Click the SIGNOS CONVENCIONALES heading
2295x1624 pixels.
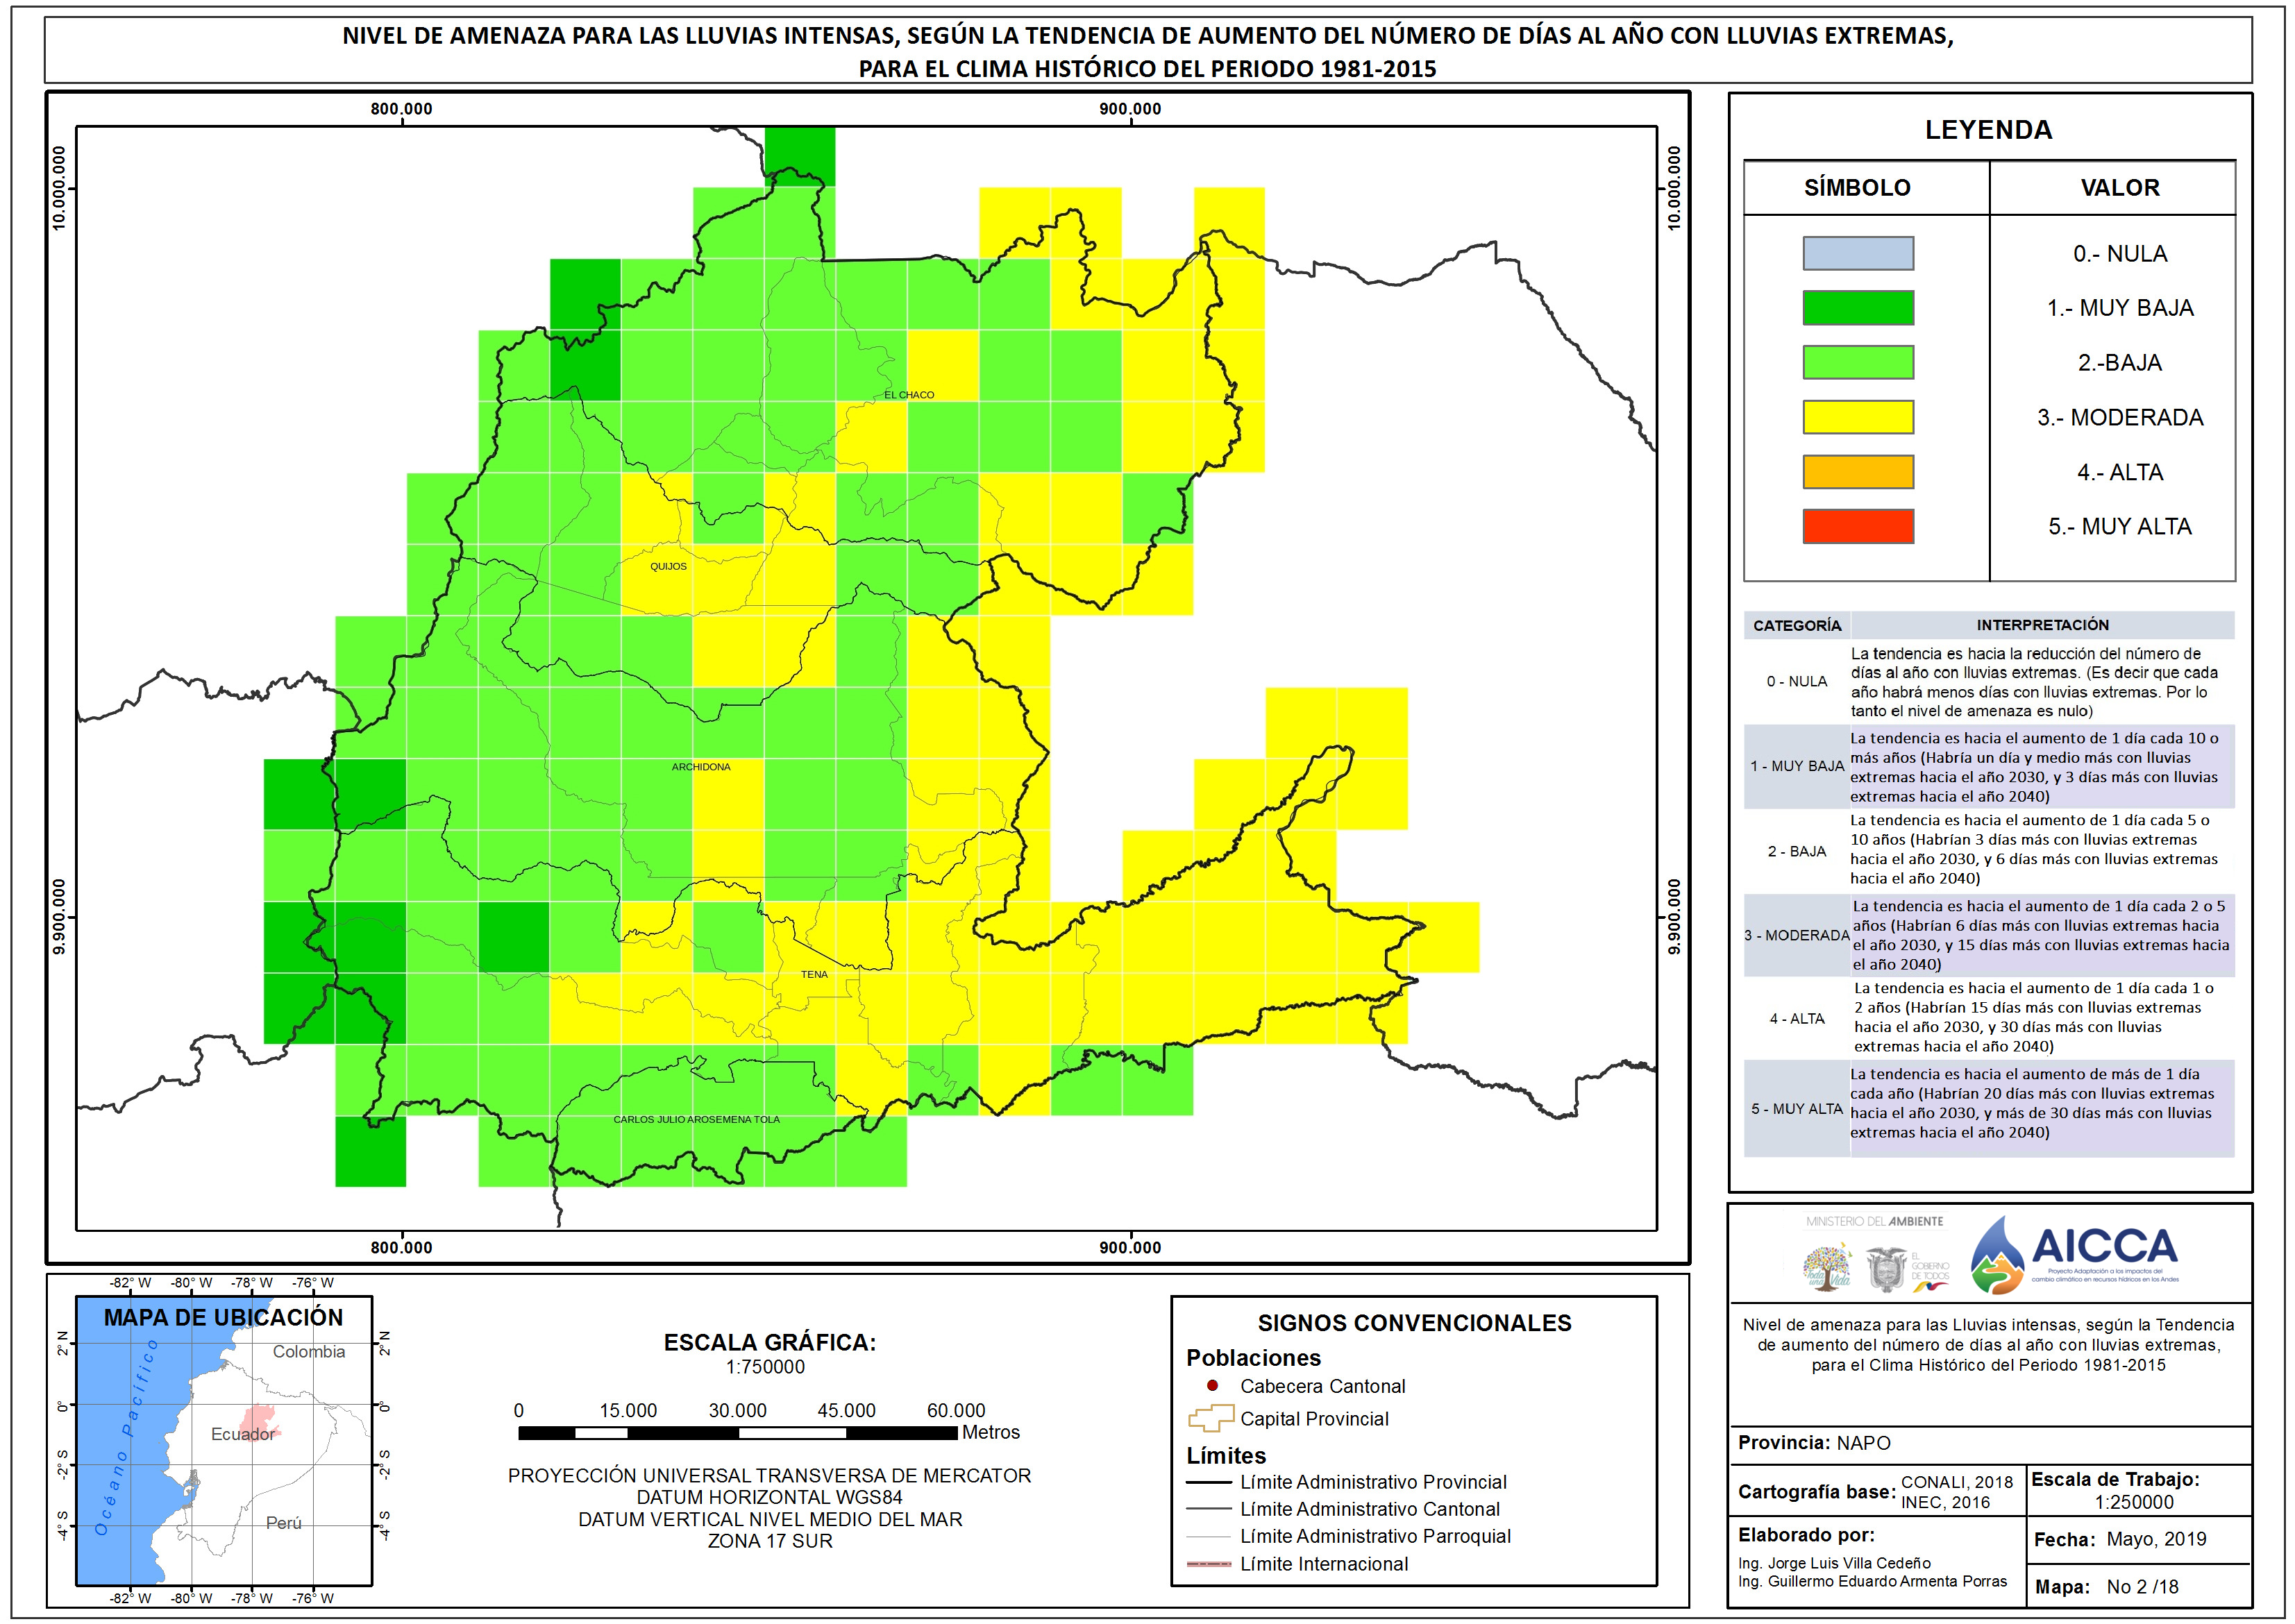tap(1414, 1323)
